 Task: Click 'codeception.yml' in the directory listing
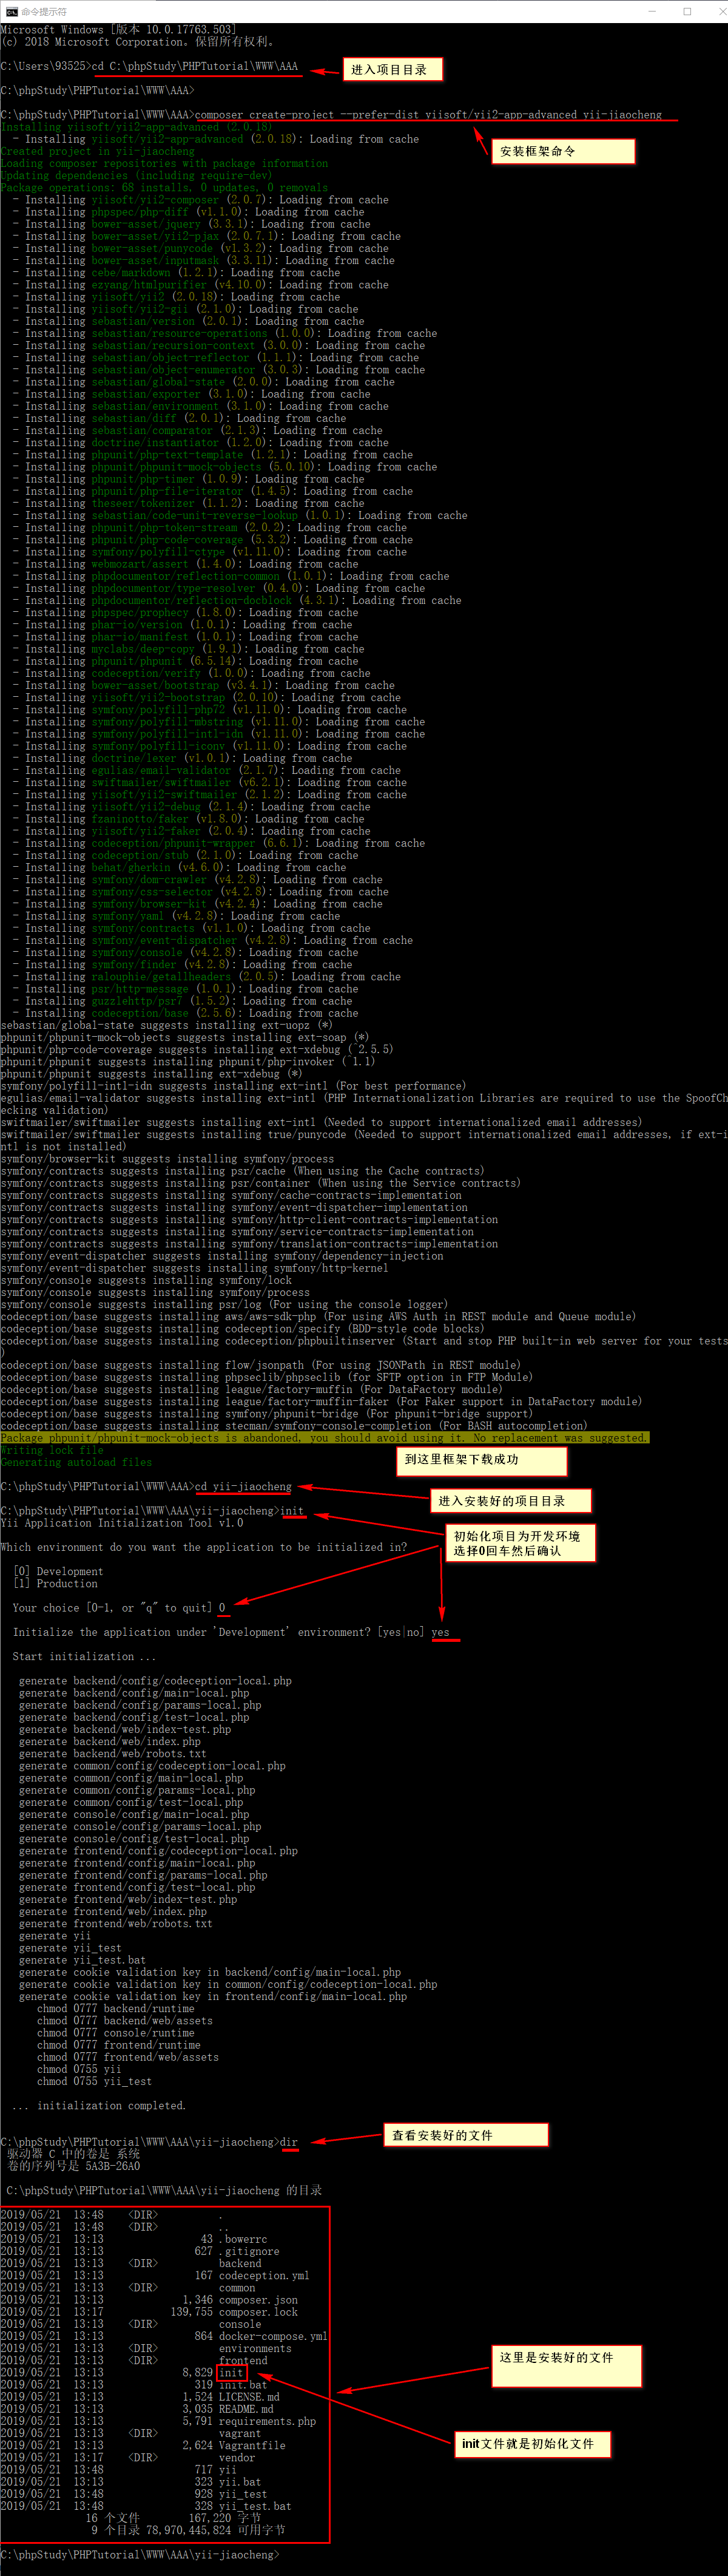tap(264, 2275)
